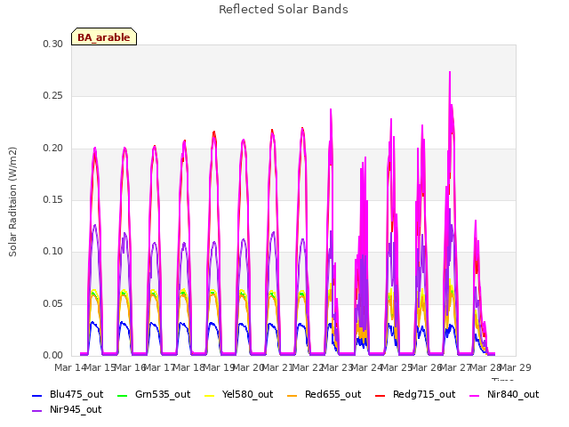Click the orange Red655_out legend swatch

point(293,396)
